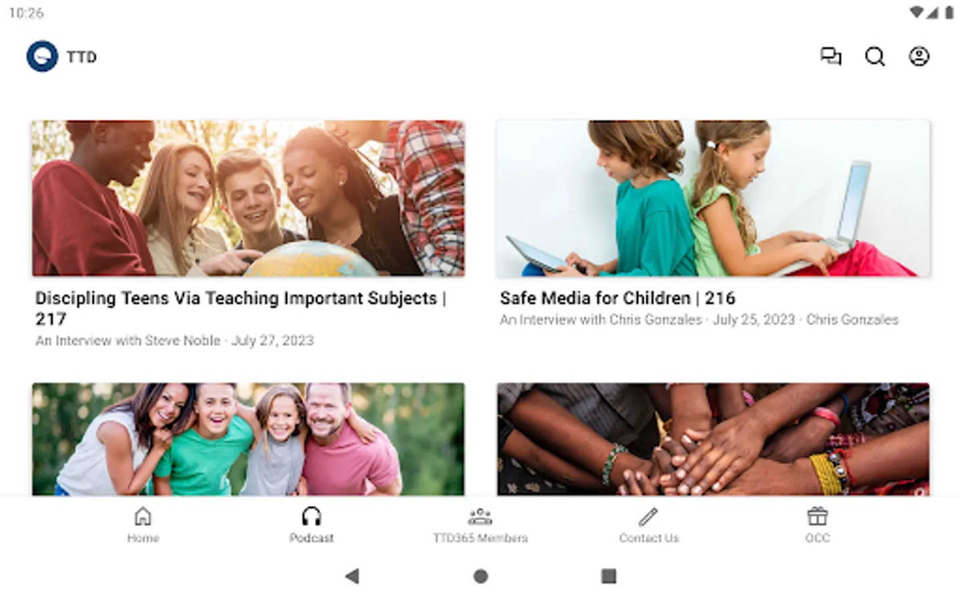Viewport: 961px width, 600px height.
Task: Open the smiling family photo thumbnail
Action: [248, 439]
